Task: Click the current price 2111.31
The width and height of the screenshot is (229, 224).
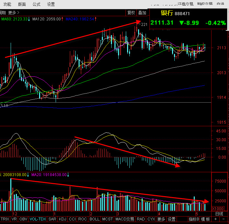Action: coord(162,23)
